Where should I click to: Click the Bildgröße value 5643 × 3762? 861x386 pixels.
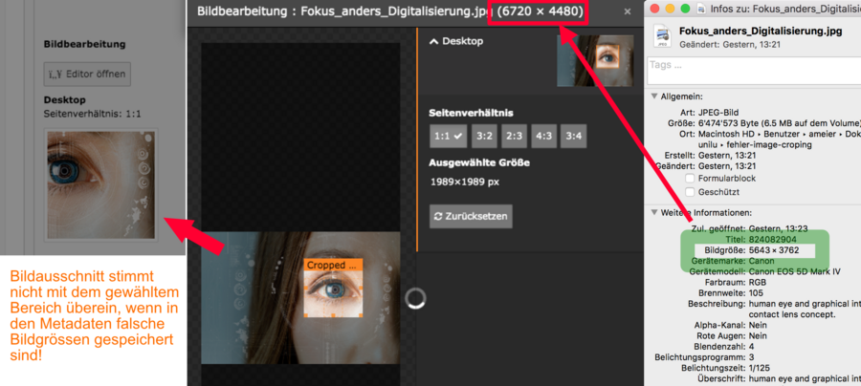pyautogui.click(x=773, y=250)
